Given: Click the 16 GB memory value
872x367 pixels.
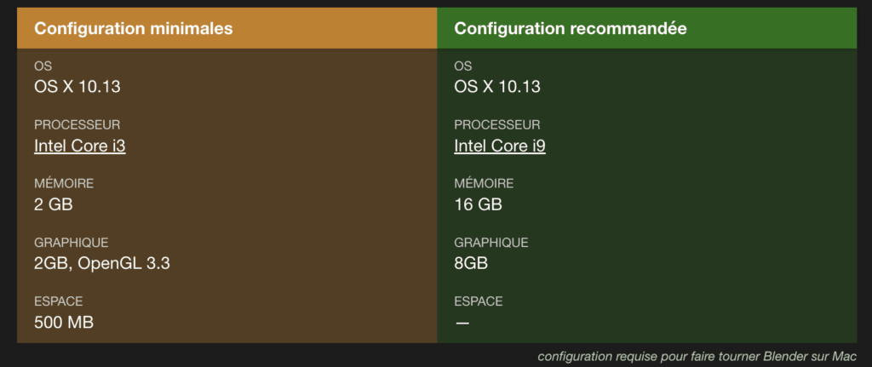Looking at the screenshot, I should tap(478, 204).
